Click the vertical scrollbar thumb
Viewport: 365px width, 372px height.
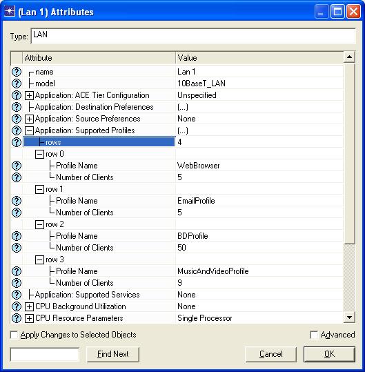[x=349, y=153]
